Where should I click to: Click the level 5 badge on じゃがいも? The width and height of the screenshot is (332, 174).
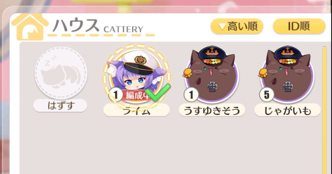(x=267, y=94)
